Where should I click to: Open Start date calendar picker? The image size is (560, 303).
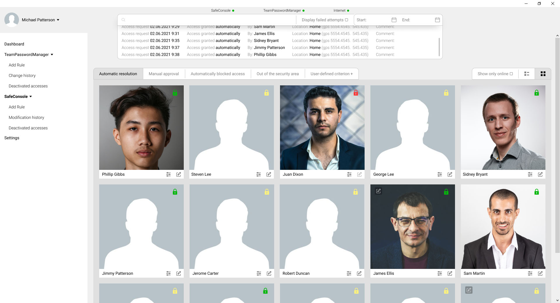(x=394, y=20)
